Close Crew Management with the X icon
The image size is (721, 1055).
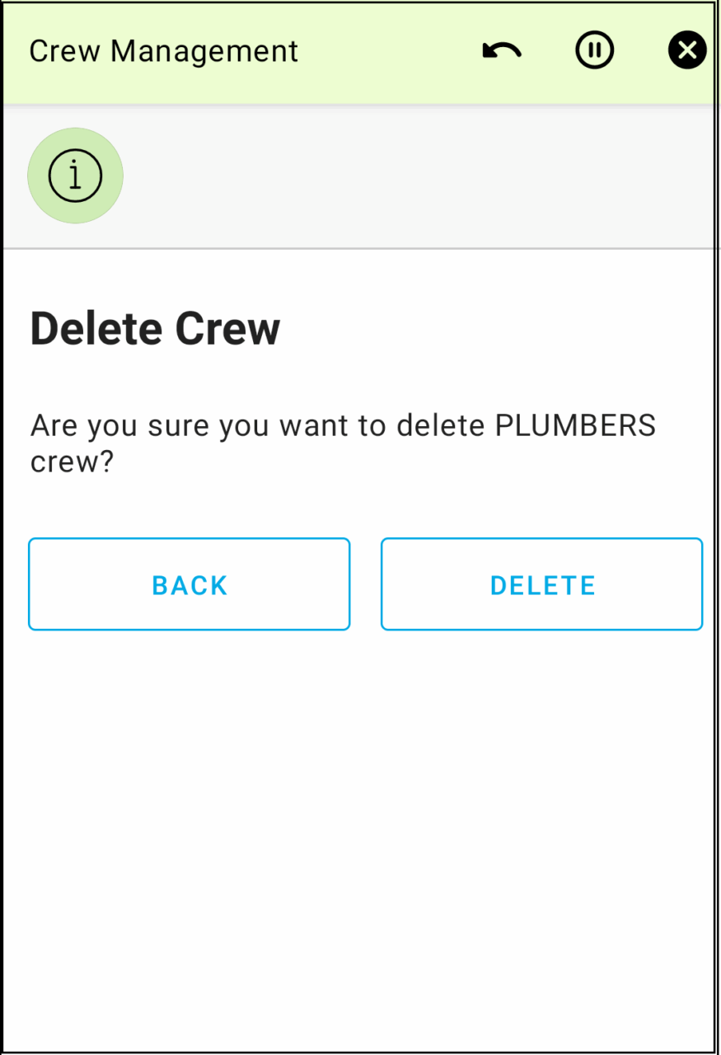tap(686, 51)
